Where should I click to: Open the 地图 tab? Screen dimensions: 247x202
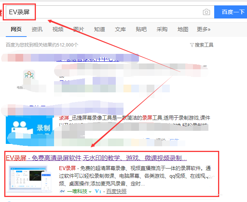coord(183,29)
